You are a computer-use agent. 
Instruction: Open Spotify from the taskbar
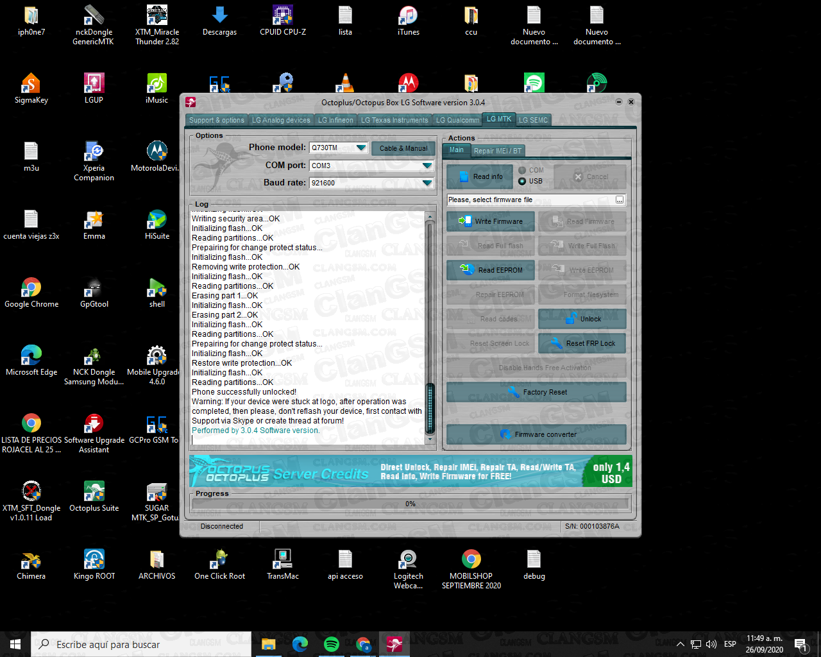[x=331, y=644]
